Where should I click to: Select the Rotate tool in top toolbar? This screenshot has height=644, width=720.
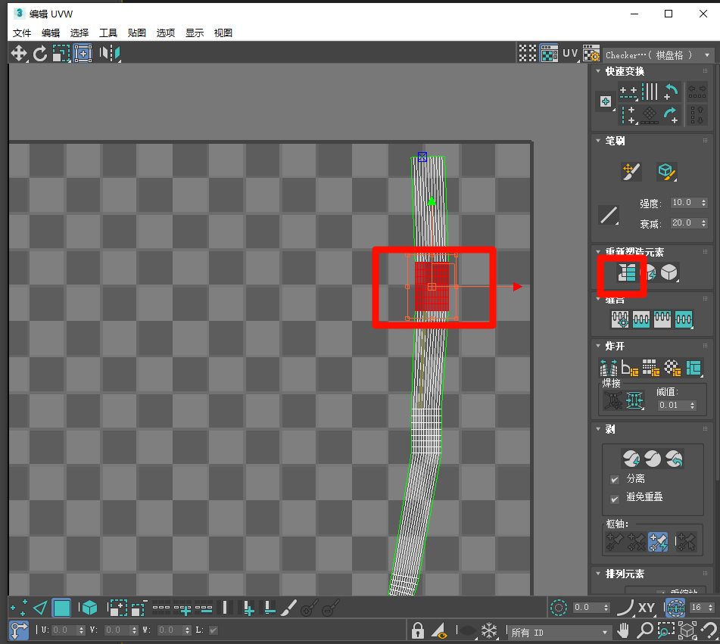pyautogui.click(x=40, y=53)
